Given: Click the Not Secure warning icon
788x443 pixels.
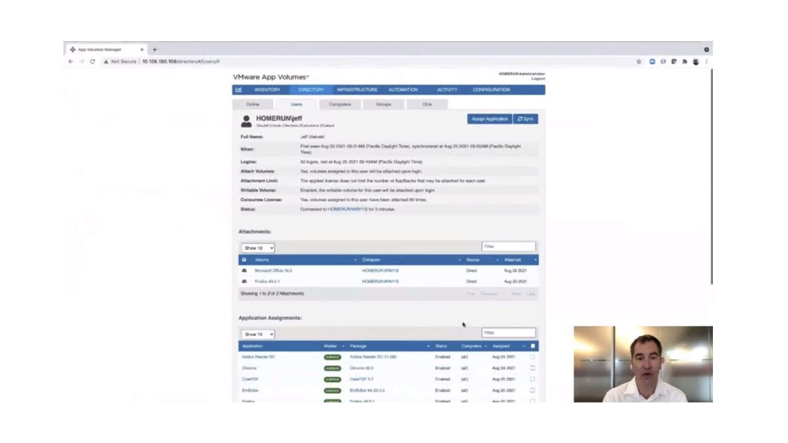Looking at the screenshot, I should pyautogui.click(x=106, y=62).
